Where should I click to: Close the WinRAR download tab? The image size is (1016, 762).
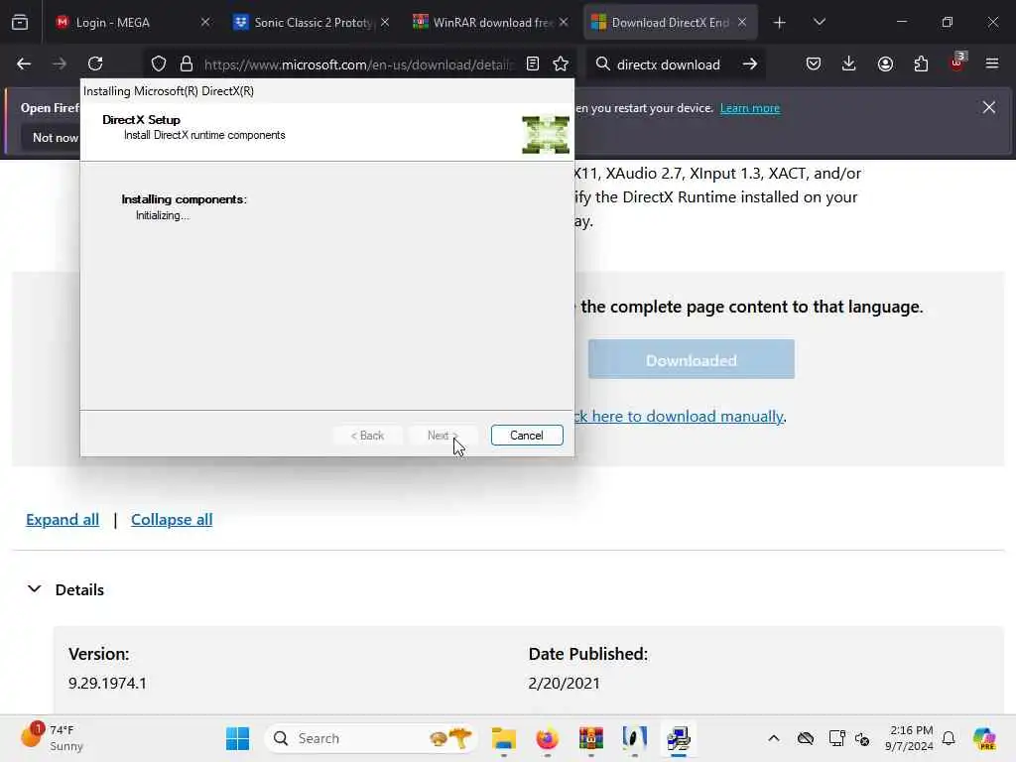pyautogui.click(x=564, y=23)
